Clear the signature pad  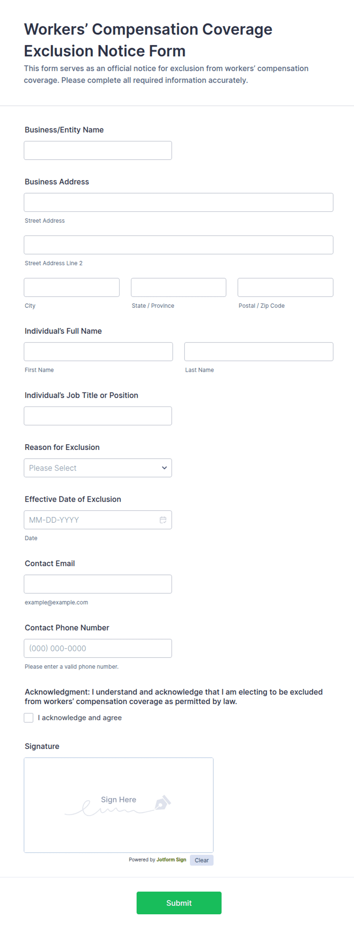(202, 860)
